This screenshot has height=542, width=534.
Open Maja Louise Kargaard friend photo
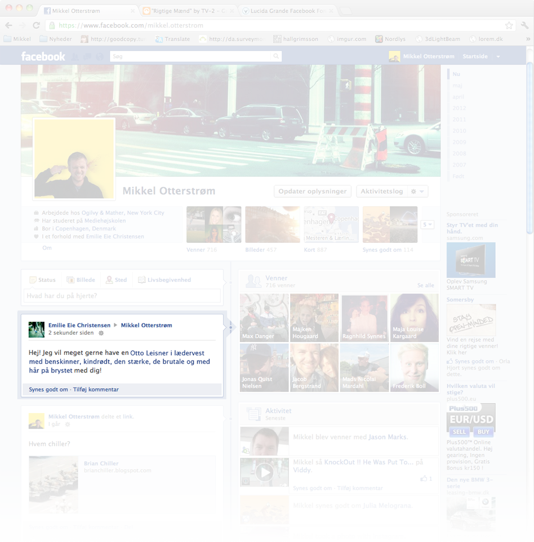pos(415,318)
